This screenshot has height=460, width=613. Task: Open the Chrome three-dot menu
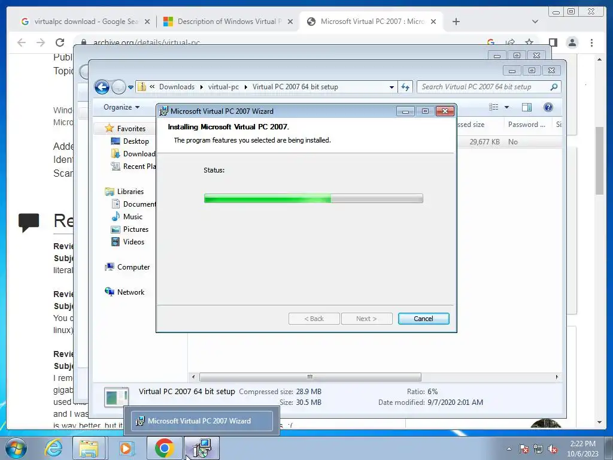(x=591, y=43)
